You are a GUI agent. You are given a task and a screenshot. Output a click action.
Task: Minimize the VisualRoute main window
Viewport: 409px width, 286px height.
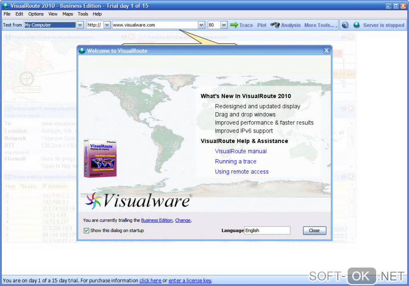[x=389, y=6]
